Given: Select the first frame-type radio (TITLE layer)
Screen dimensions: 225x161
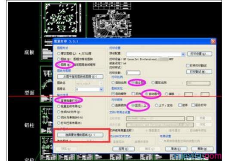Looking at the screenshot, I should (59, 54).
